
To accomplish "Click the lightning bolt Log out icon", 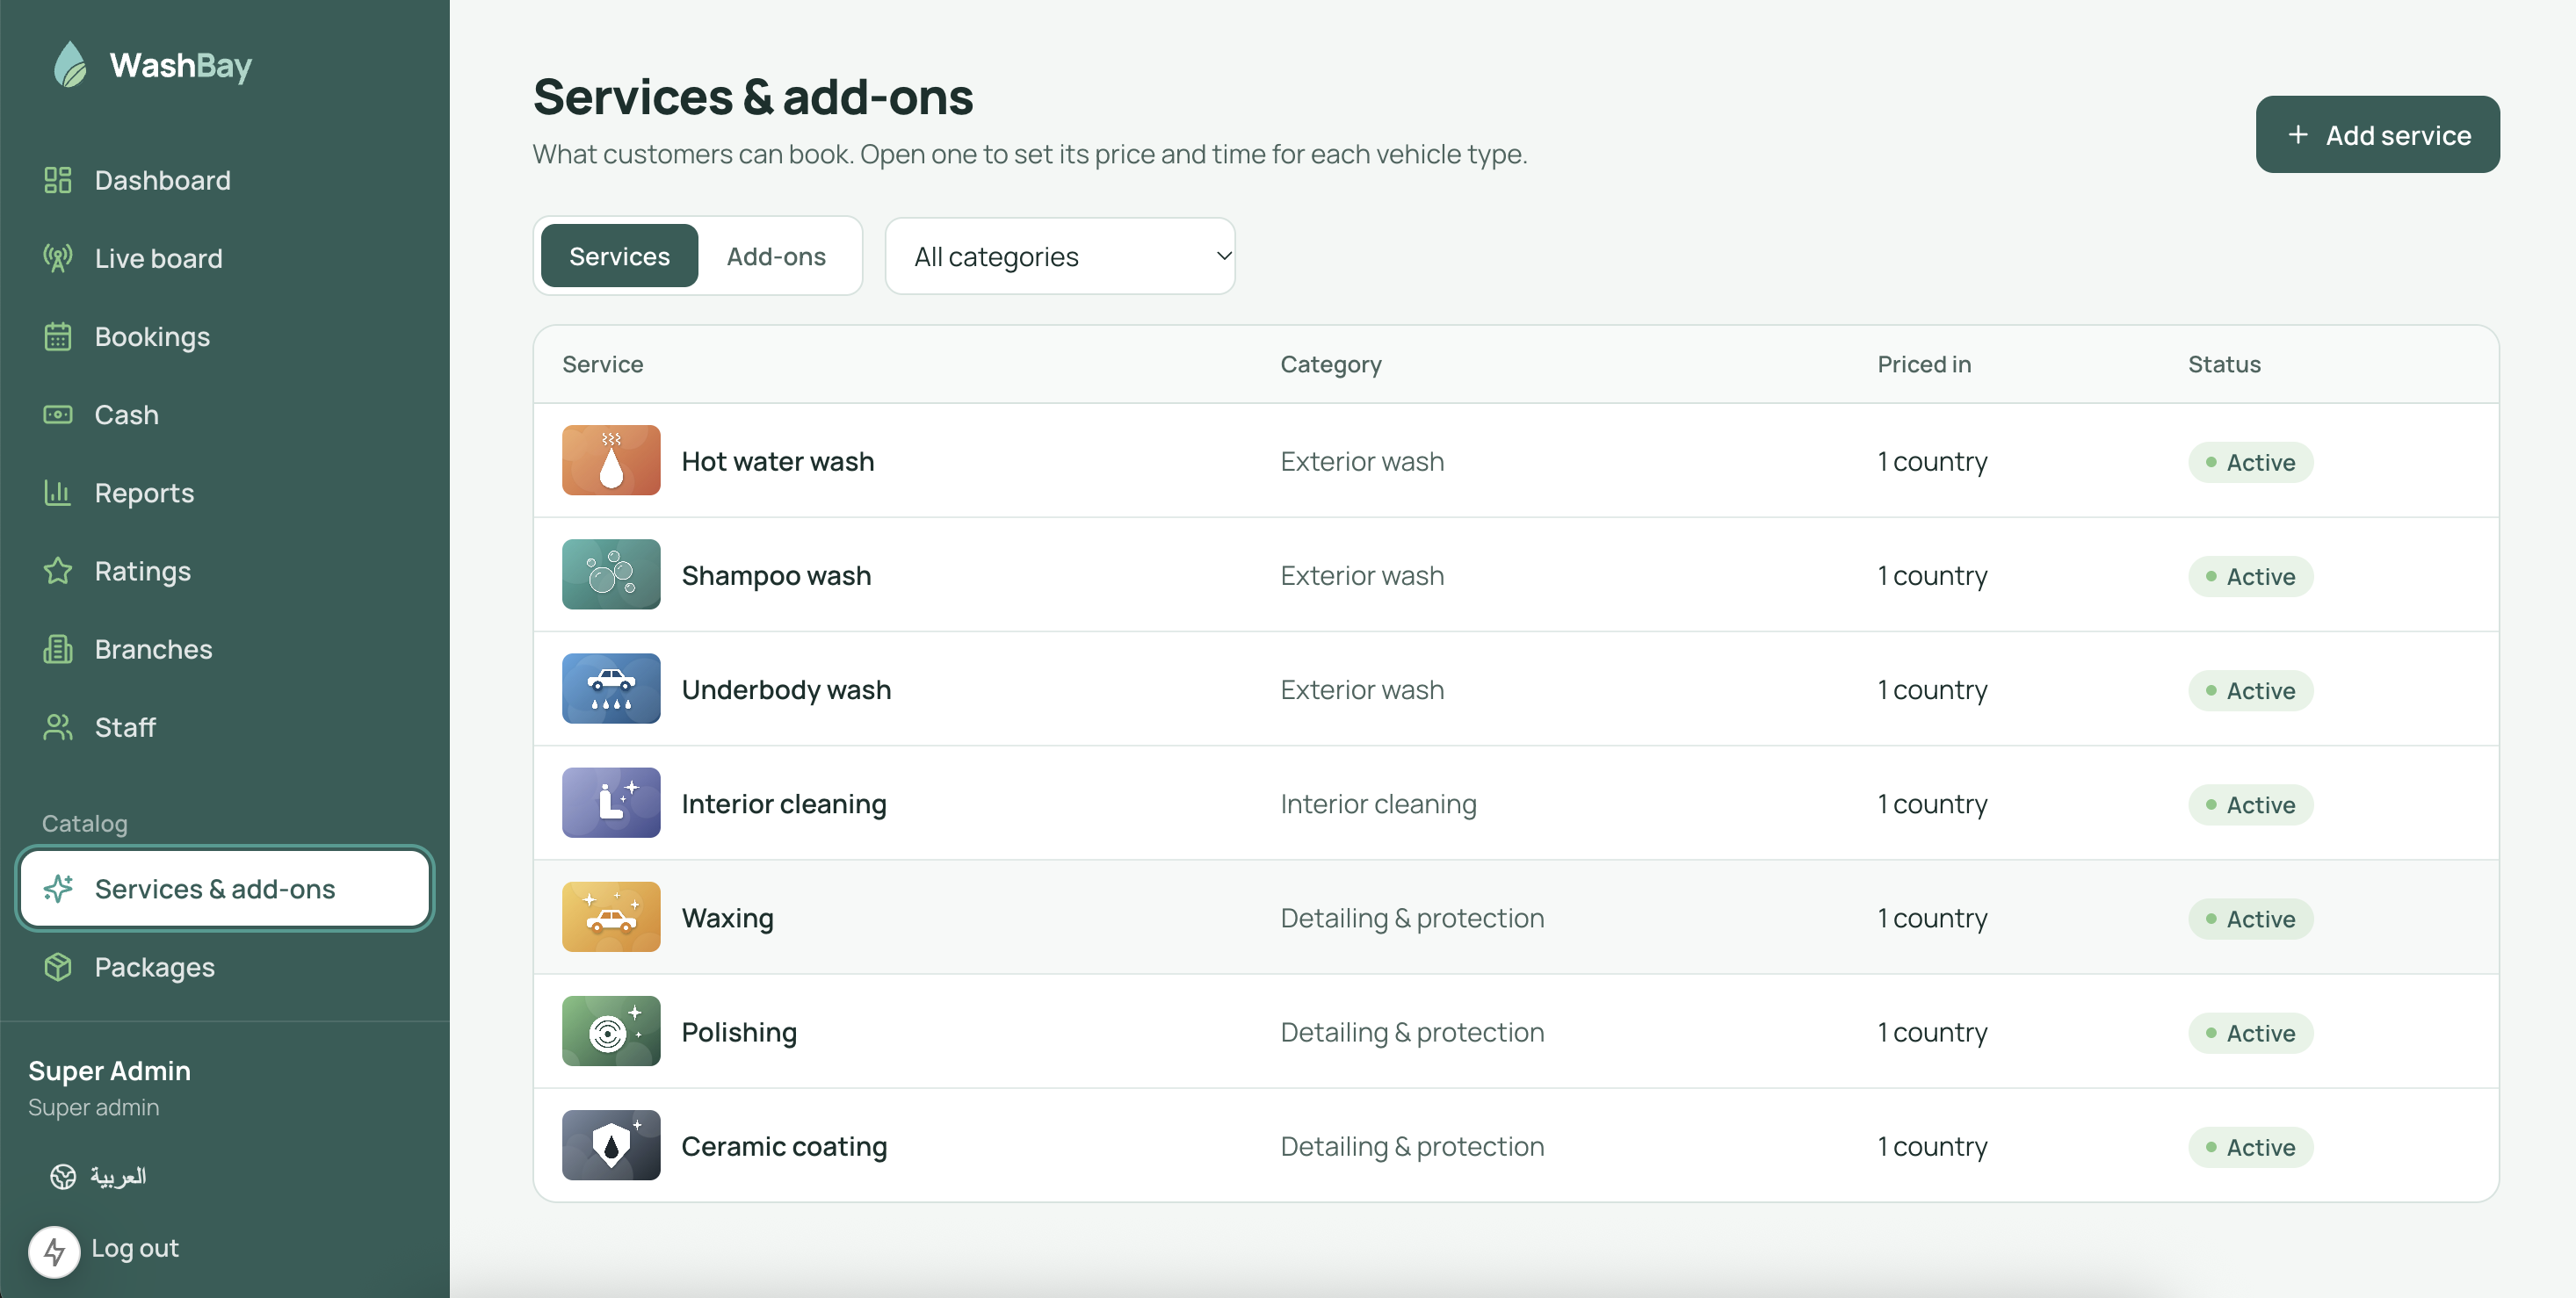I will (x=54, y=1251).
